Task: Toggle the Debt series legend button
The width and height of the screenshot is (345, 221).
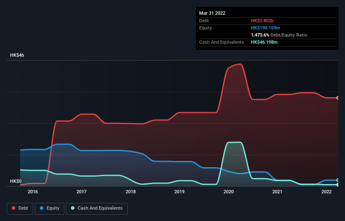Action: click(20, 208)
